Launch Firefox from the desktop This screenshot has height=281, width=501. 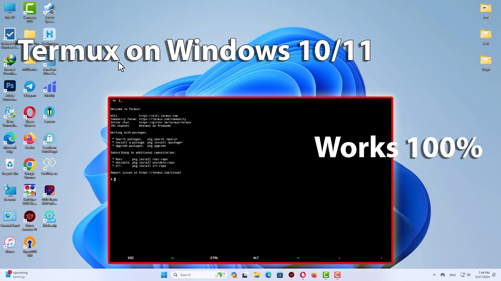tap(29, 141)
